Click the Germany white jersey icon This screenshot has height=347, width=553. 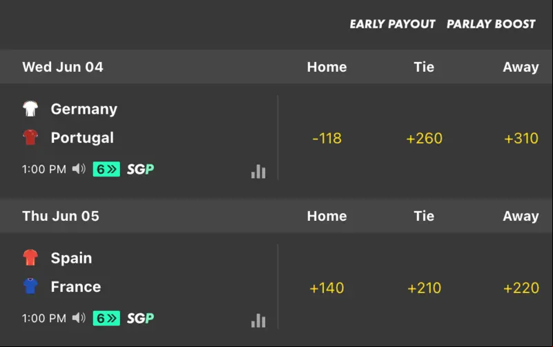(30, 108)
